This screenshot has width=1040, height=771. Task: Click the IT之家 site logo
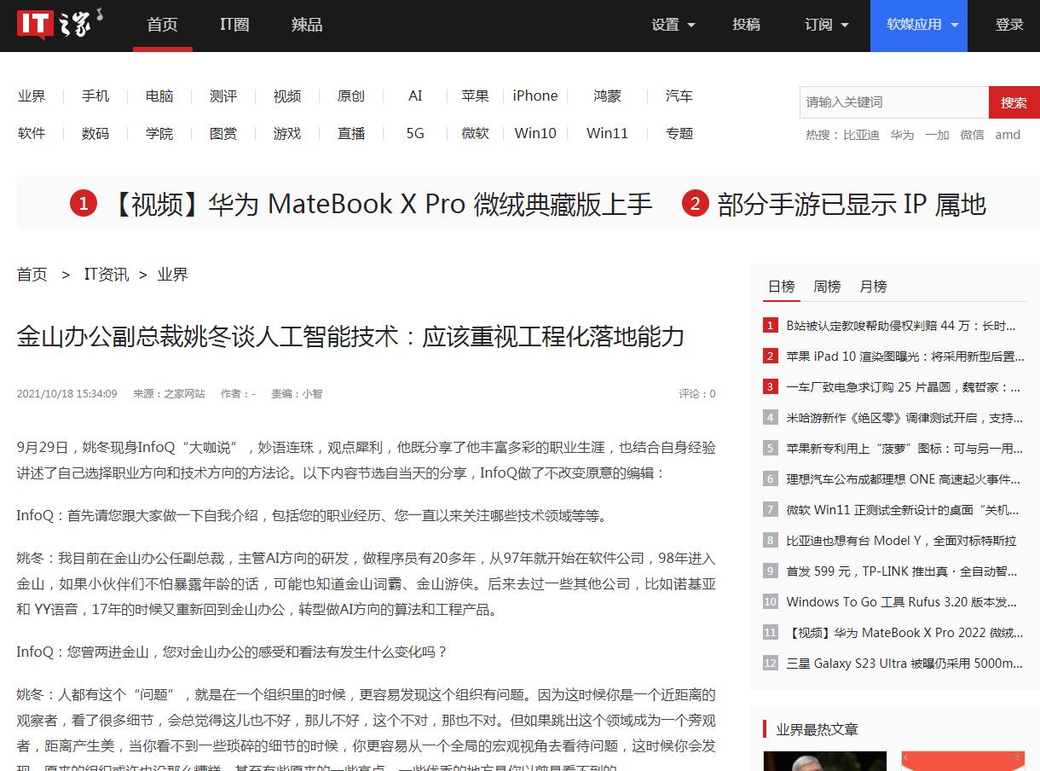60,24
